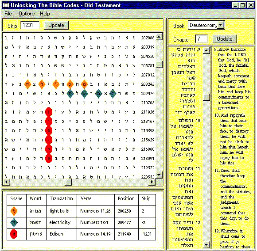Click up arrow of matrix vertical scrollbar

tap(159, 37)
